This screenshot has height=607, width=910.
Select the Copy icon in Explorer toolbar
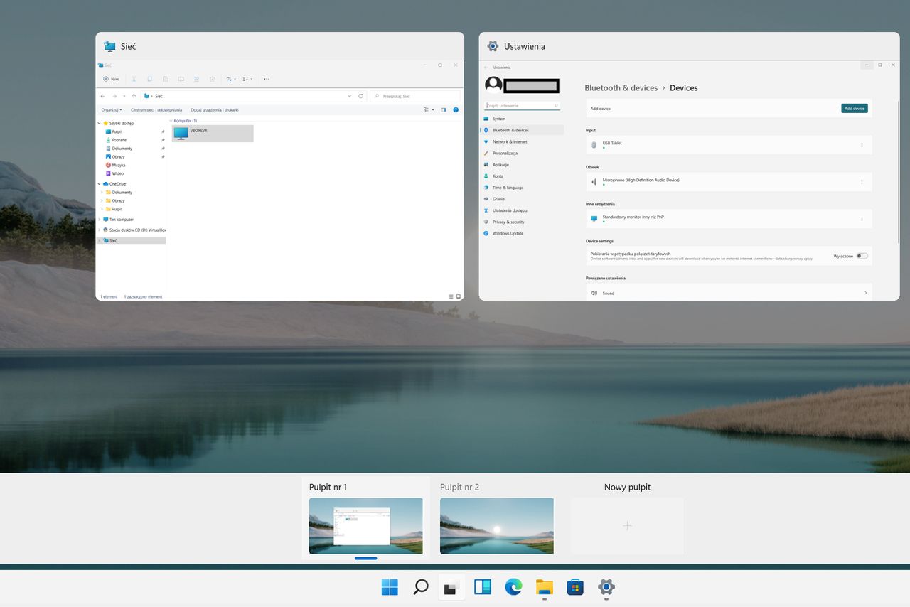click(149, 79)
